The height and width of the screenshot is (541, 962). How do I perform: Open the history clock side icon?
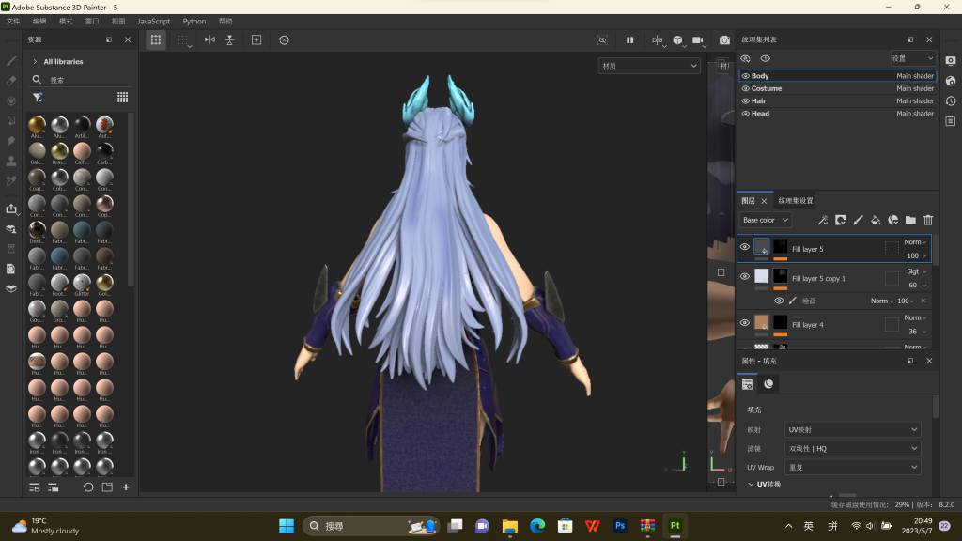click(x=951, y=101)
